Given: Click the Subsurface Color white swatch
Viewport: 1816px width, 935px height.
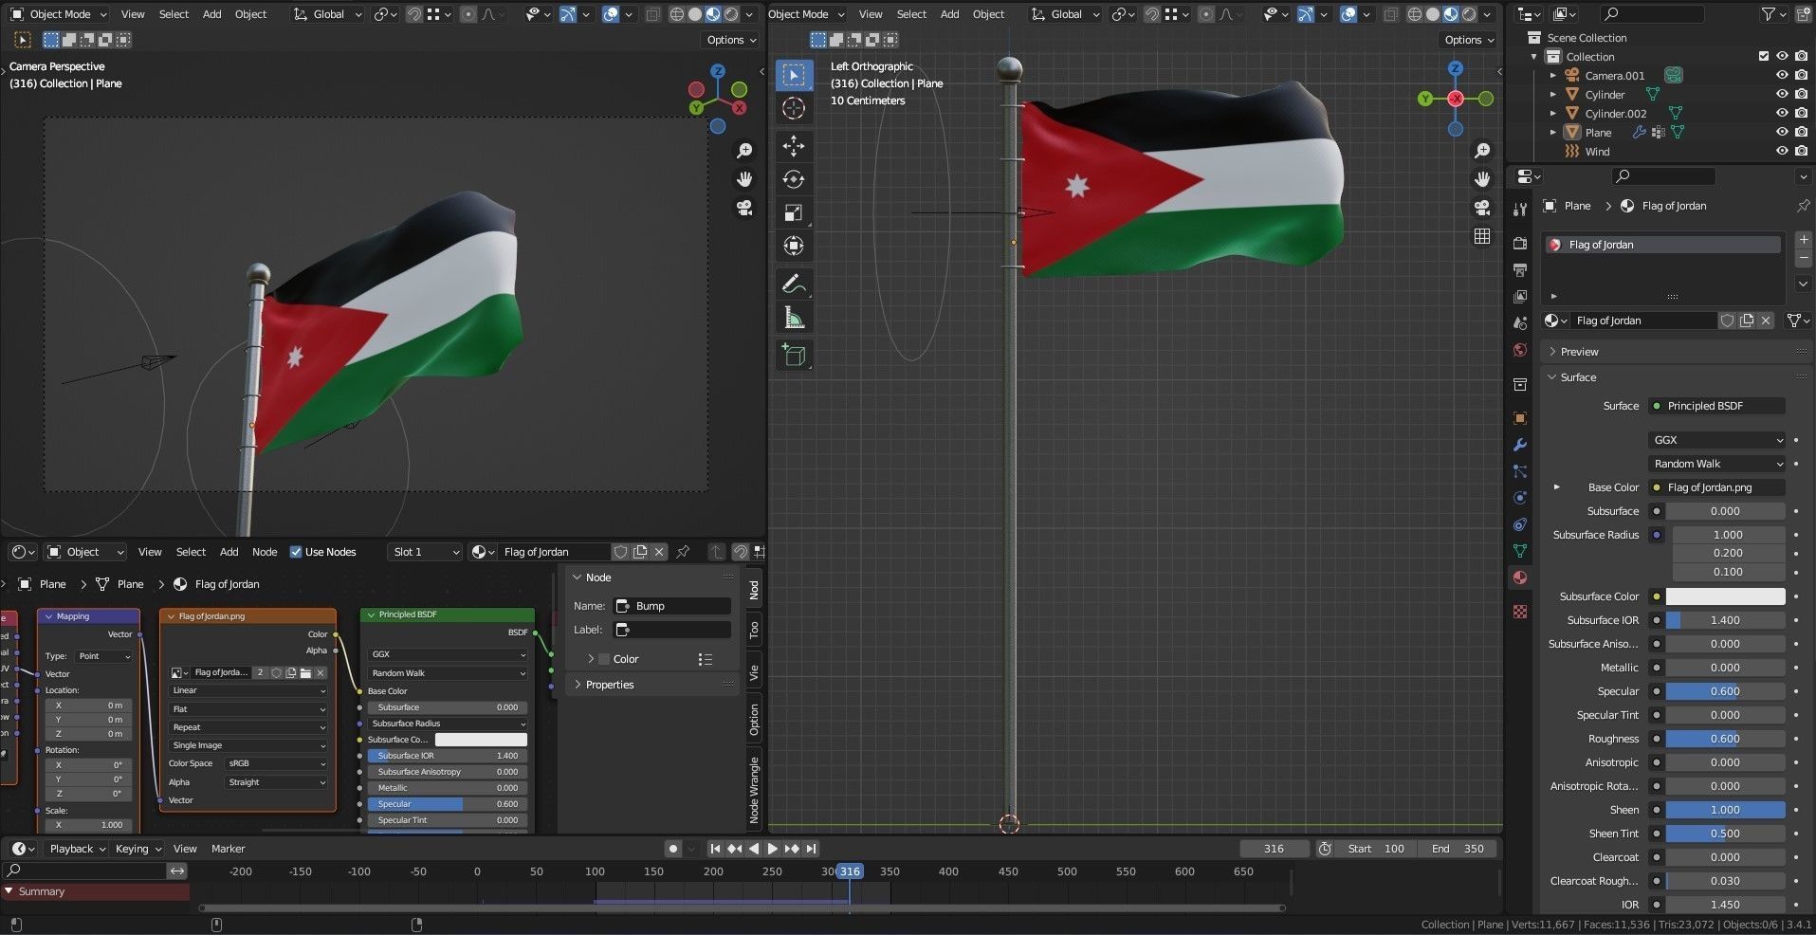Looking at the screenshot, I should pos(1725,596).
